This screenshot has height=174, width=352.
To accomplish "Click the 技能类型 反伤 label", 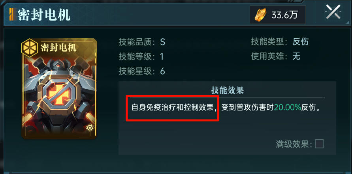I will (280, 42).
